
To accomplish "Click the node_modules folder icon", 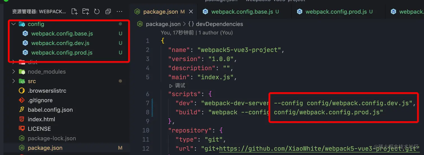I will pyautogui.click(x=22, y=72).
